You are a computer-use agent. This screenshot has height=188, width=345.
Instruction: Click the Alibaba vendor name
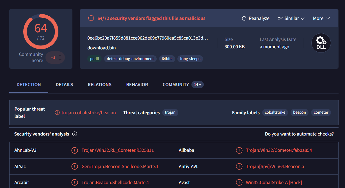pyautogui.click(x=186, y=150)
